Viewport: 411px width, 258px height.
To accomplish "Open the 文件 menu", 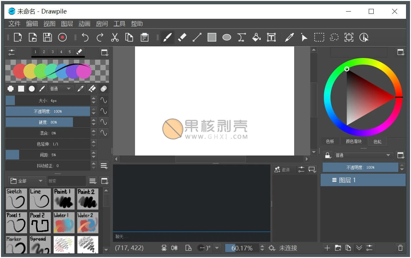I will [15, 24].
